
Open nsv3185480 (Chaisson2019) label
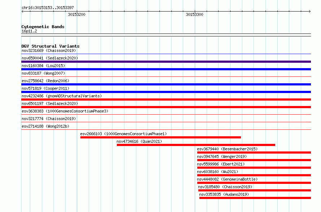tap(225, 187)
